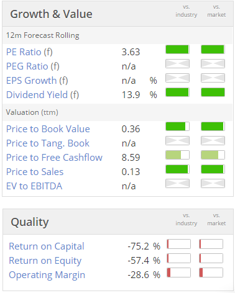Click PEG Ratio vs. industry empty indicator
The width and height of the screenshot is (235, 293).
tap(177, 64)
